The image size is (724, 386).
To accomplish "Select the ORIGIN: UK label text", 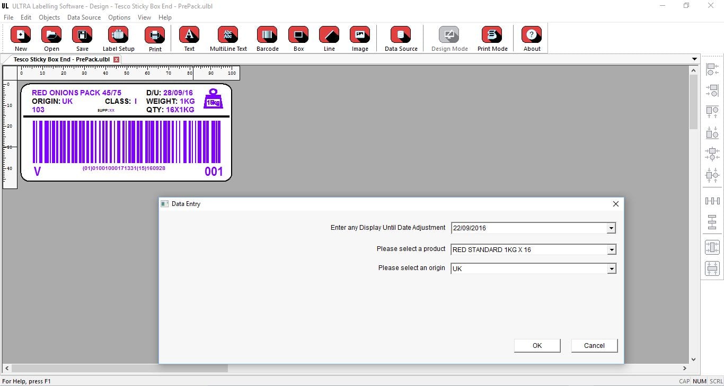I will coord(52,101).
